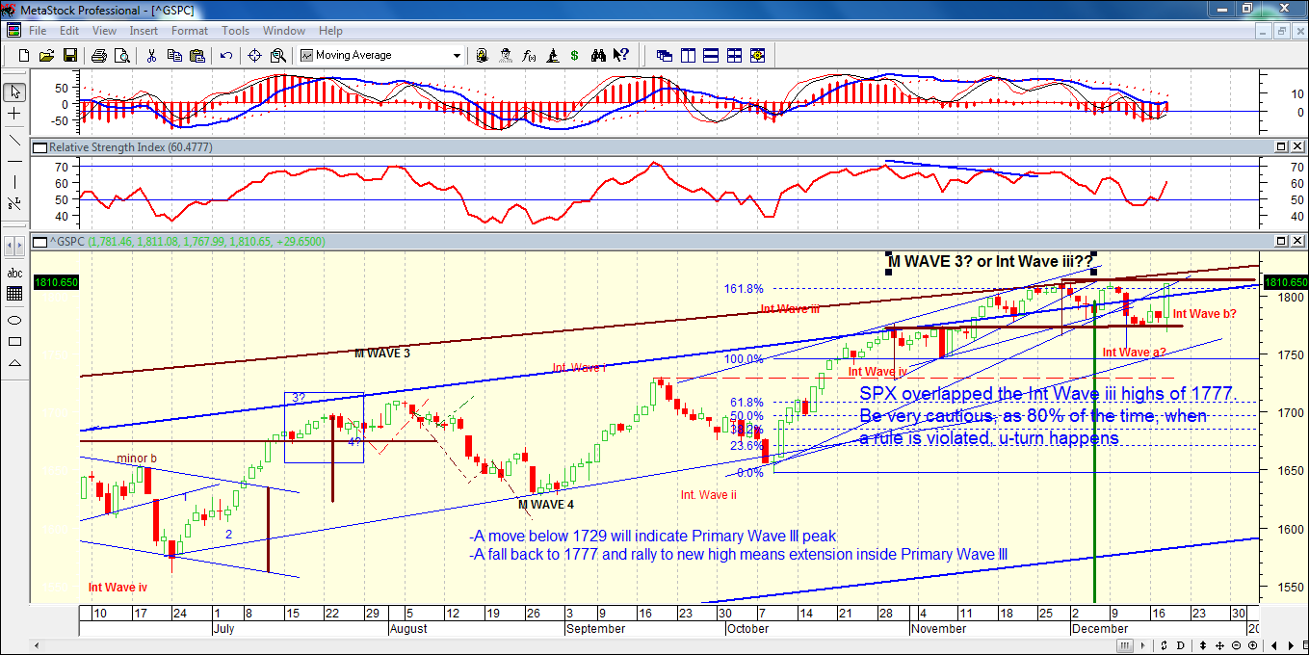Viewport: 1309px width, 655px height.
Task: Launch the binoculars search tool
Action: click(598, 56)
